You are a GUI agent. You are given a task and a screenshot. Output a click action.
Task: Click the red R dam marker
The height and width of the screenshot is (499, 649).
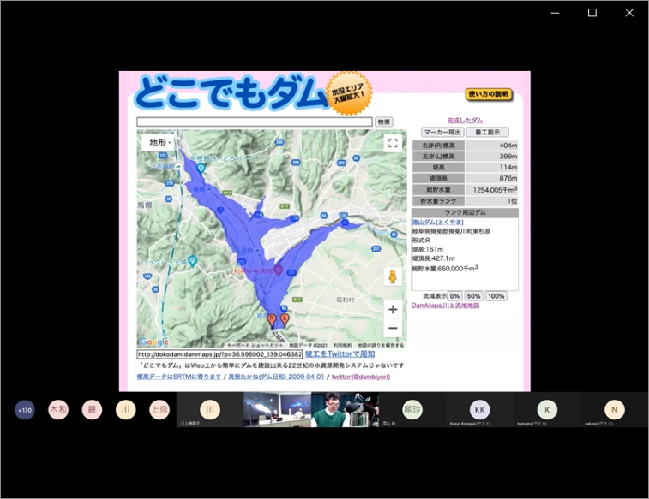tap(273, 319)
